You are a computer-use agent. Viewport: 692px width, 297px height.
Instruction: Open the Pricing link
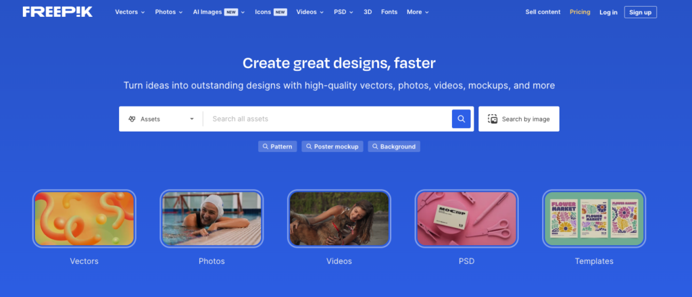pyautogui.click(x=580, y=12)
